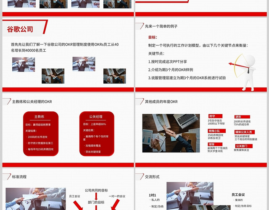This screenshot has width=269, height=210.
Task: Select line 2.介绍为期3个月的OKR样例
Action: pos(171,70)
